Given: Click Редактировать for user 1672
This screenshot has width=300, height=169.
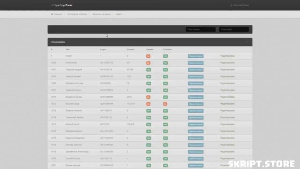Looking at the screenshot, I should coord(227,104).
